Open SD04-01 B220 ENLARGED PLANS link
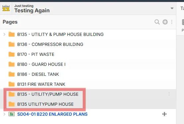 point(52,114)
